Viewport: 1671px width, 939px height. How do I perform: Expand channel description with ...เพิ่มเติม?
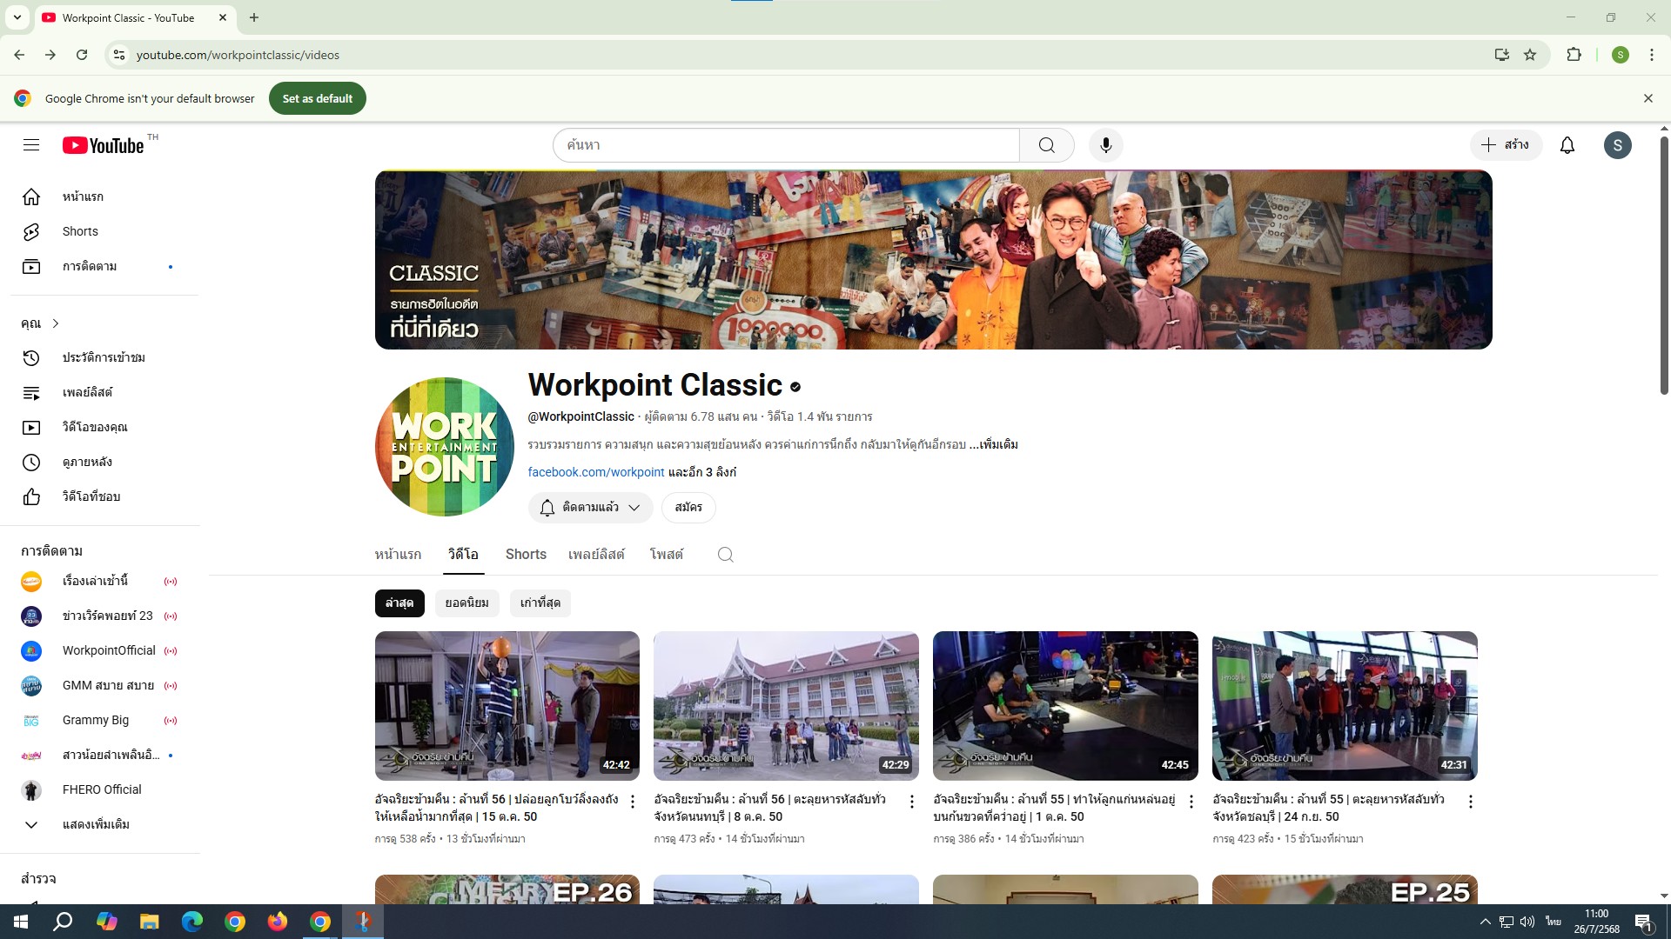tap(994, 444)
